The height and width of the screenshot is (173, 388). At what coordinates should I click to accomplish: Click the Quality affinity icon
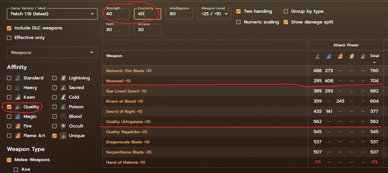[x=18, y=107]
